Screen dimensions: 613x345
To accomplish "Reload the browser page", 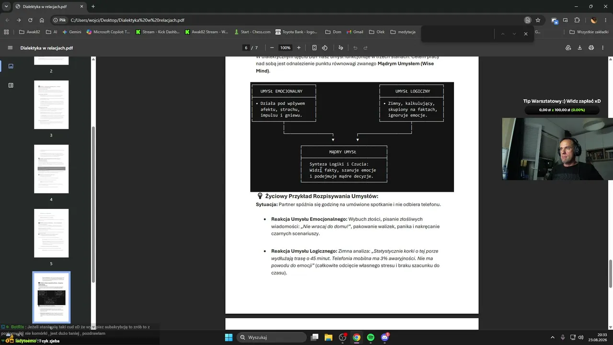I will pos(30,20).
